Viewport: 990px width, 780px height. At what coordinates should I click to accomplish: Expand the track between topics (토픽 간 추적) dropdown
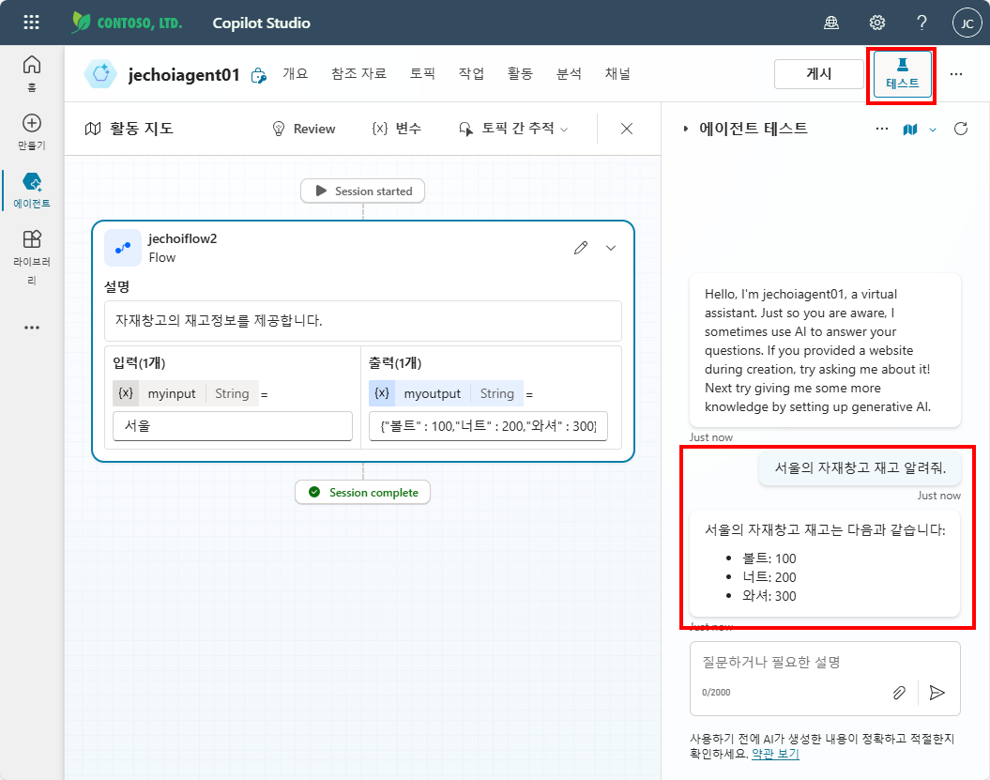(x=513, y=129)
